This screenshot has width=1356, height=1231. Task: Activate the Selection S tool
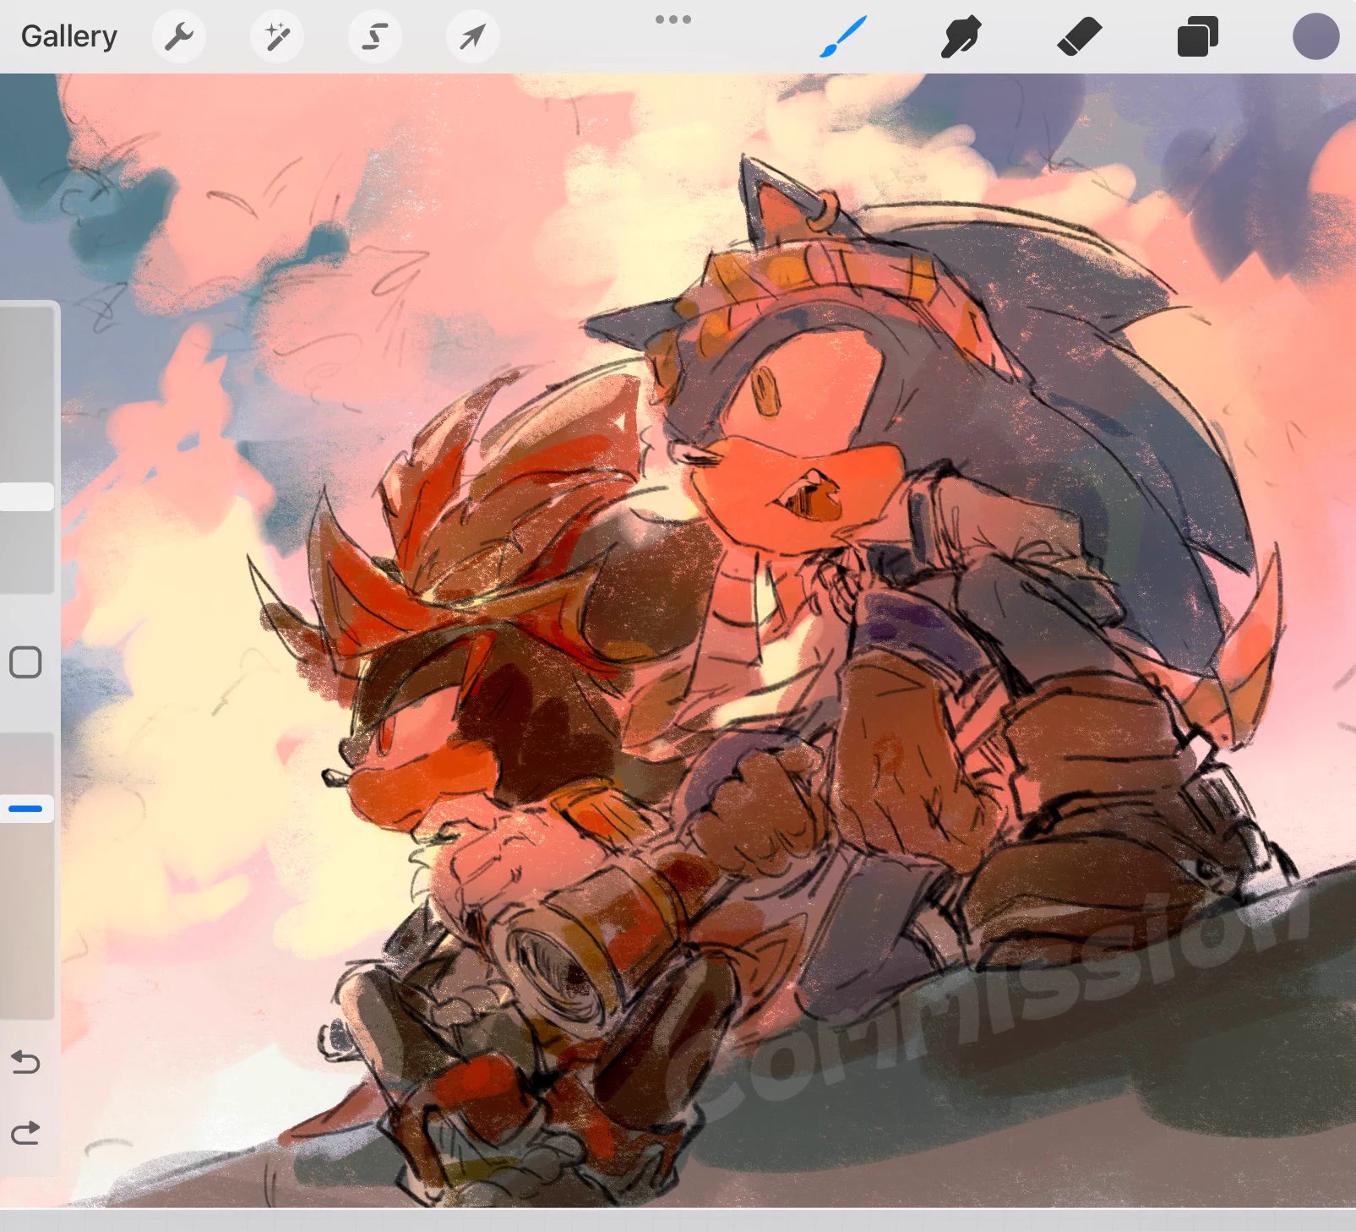[x=375, y=36]
